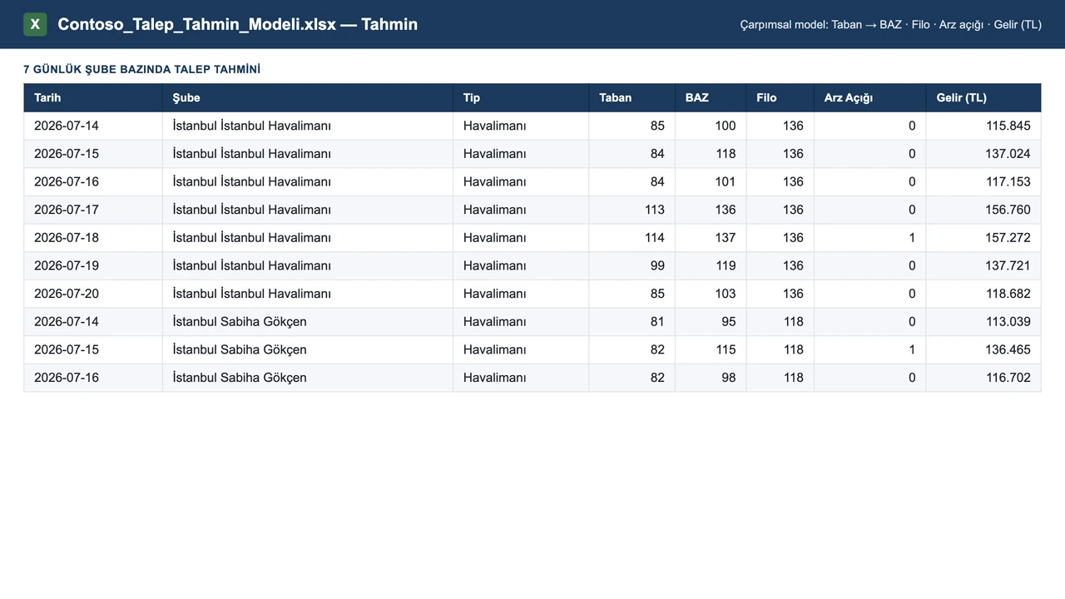
Task: Click revenue value 113.039
Action: tap(1008, 322)
